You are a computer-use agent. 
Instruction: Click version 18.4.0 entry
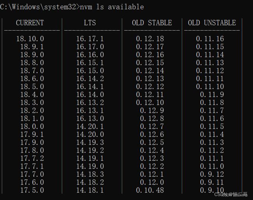pos(32,95)
